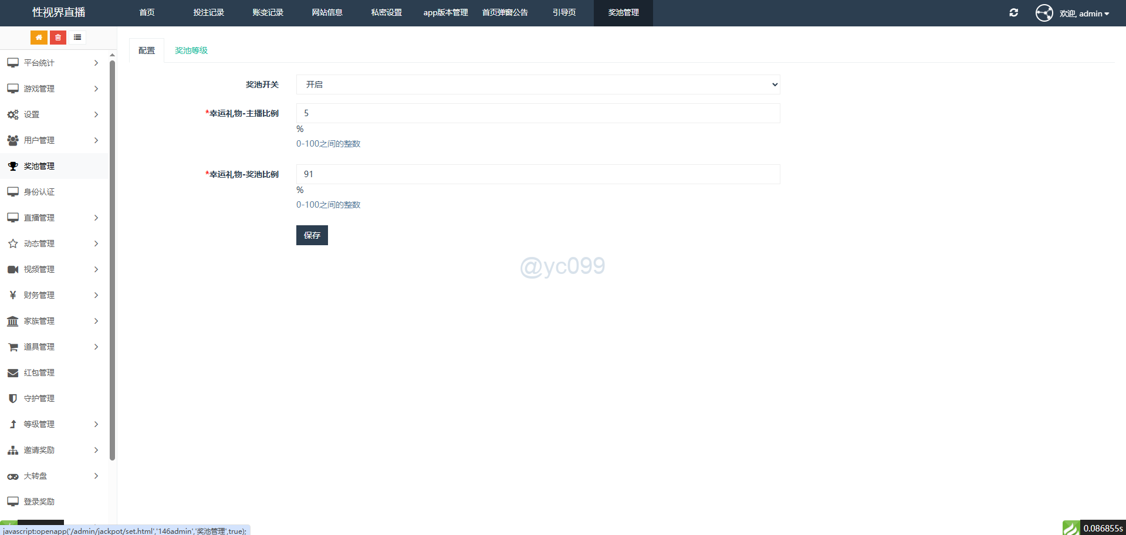Click the refresh icon in top bar
1126x535 pixels.
[x=1013, y=13]
